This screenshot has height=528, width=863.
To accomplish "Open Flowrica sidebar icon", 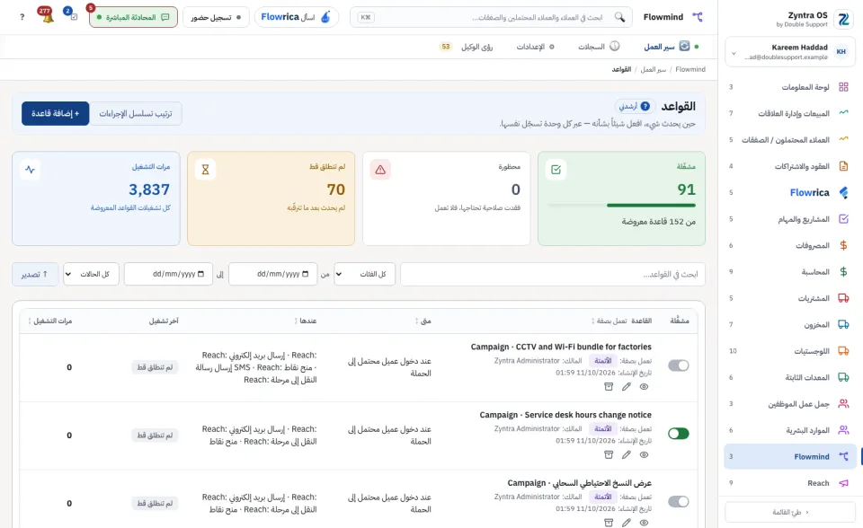I will pyautogui.click(x=843, y=192).
